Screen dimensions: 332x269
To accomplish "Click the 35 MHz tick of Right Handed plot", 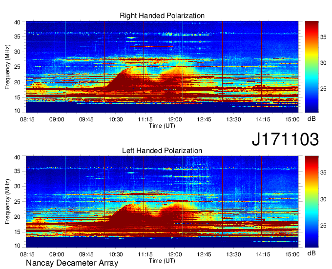I will tap(17, 37).
